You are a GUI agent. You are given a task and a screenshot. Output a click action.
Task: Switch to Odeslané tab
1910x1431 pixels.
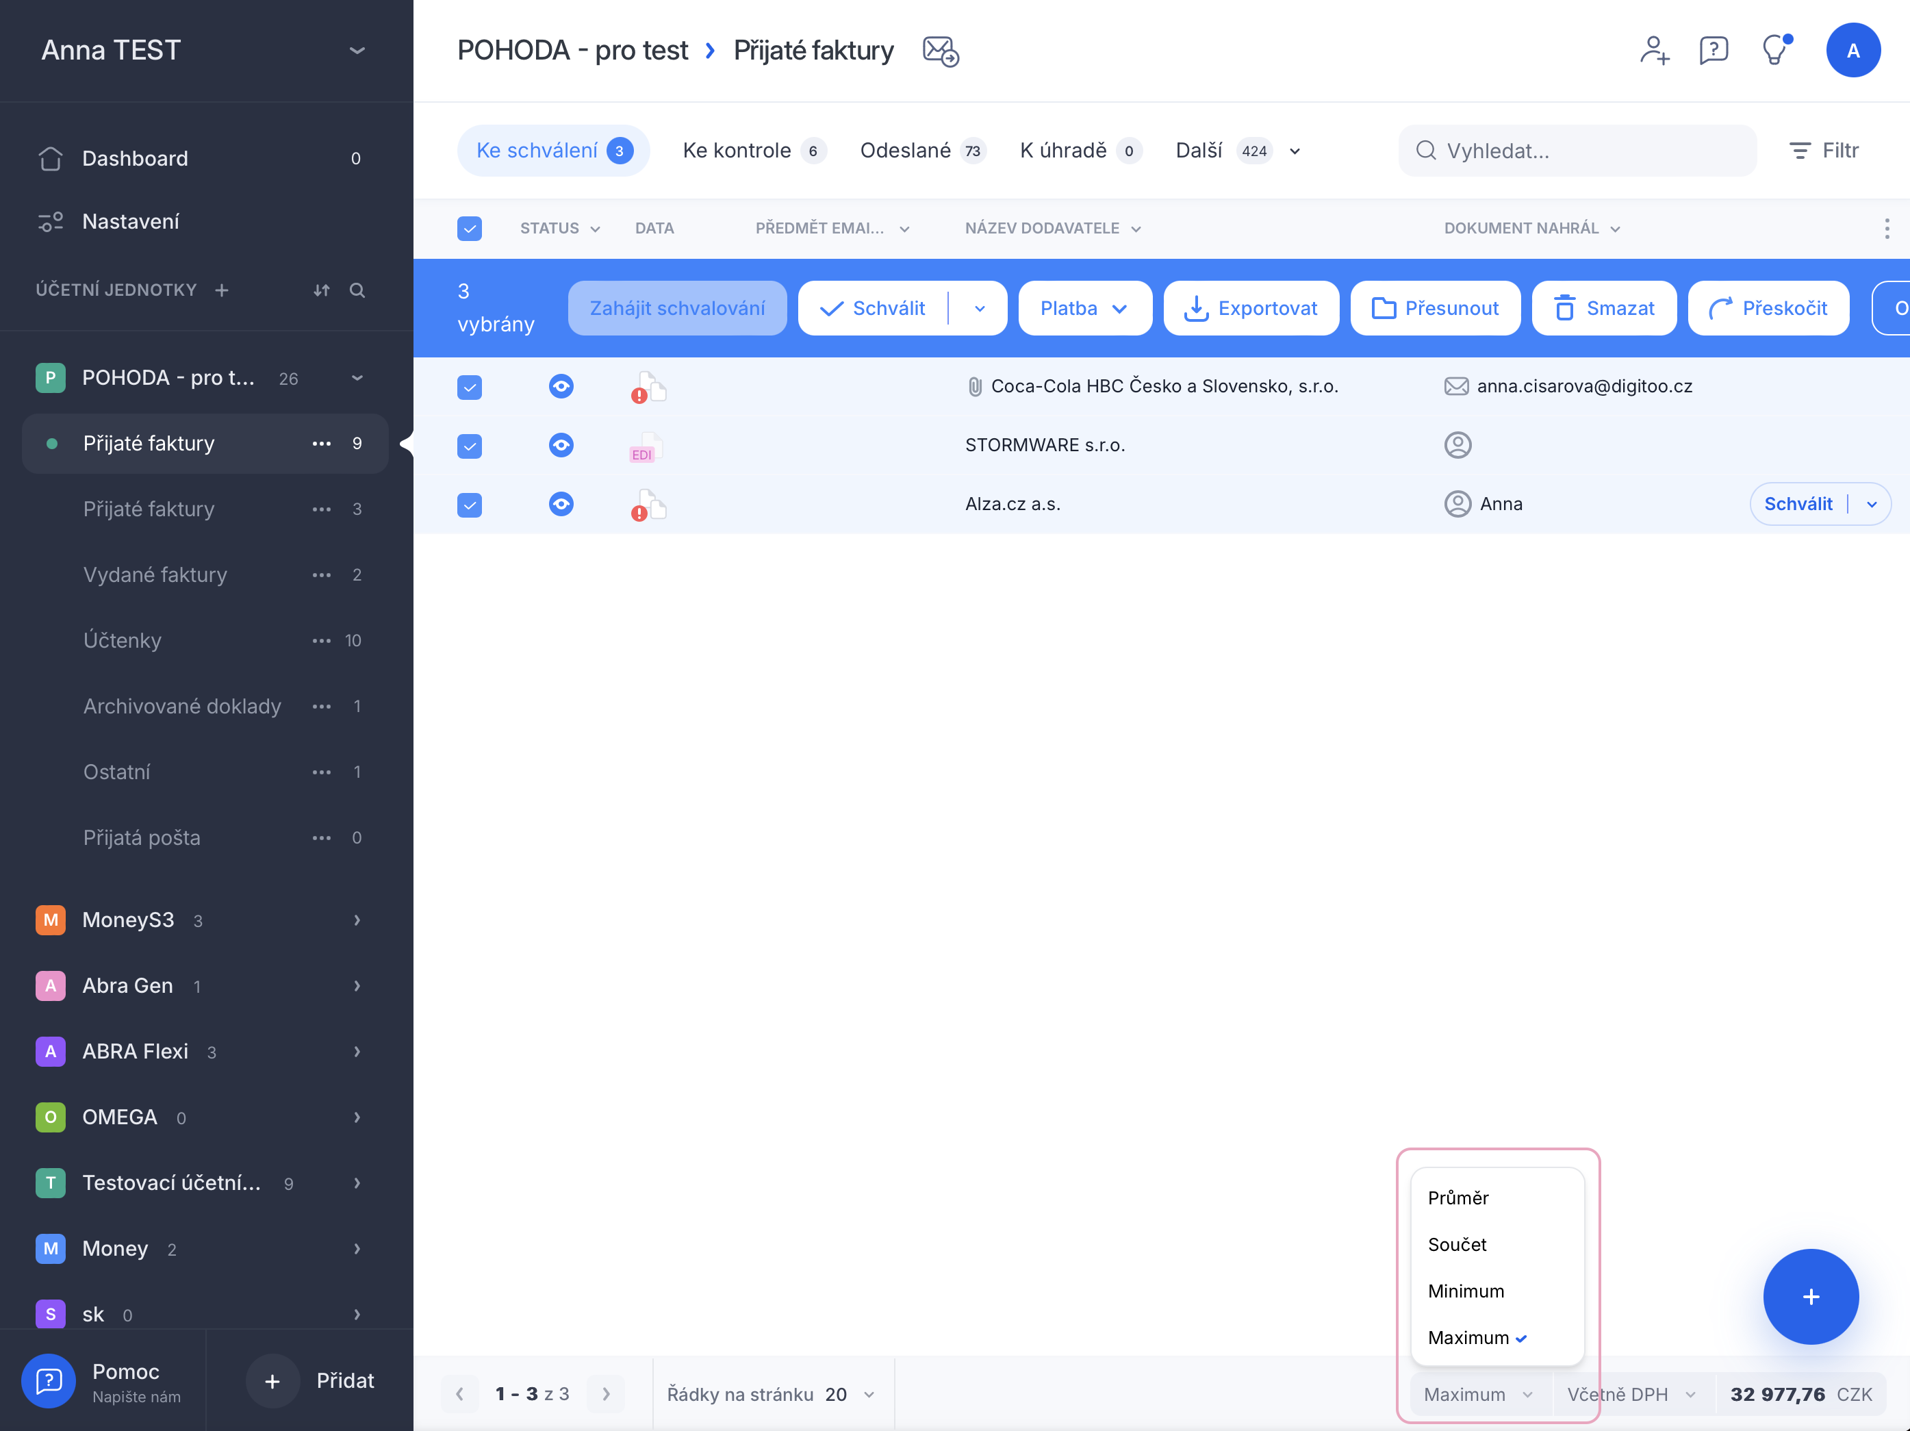(922, 151)
